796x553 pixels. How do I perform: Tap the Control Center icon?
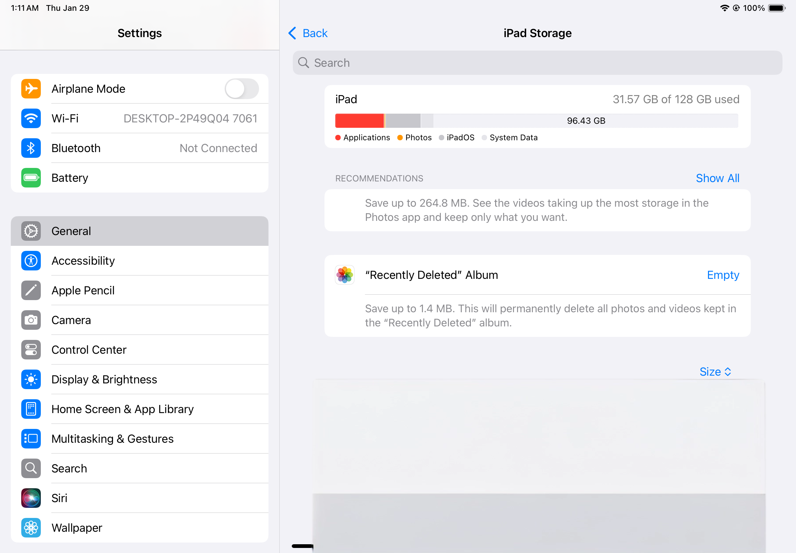click(x=31, y=350)
